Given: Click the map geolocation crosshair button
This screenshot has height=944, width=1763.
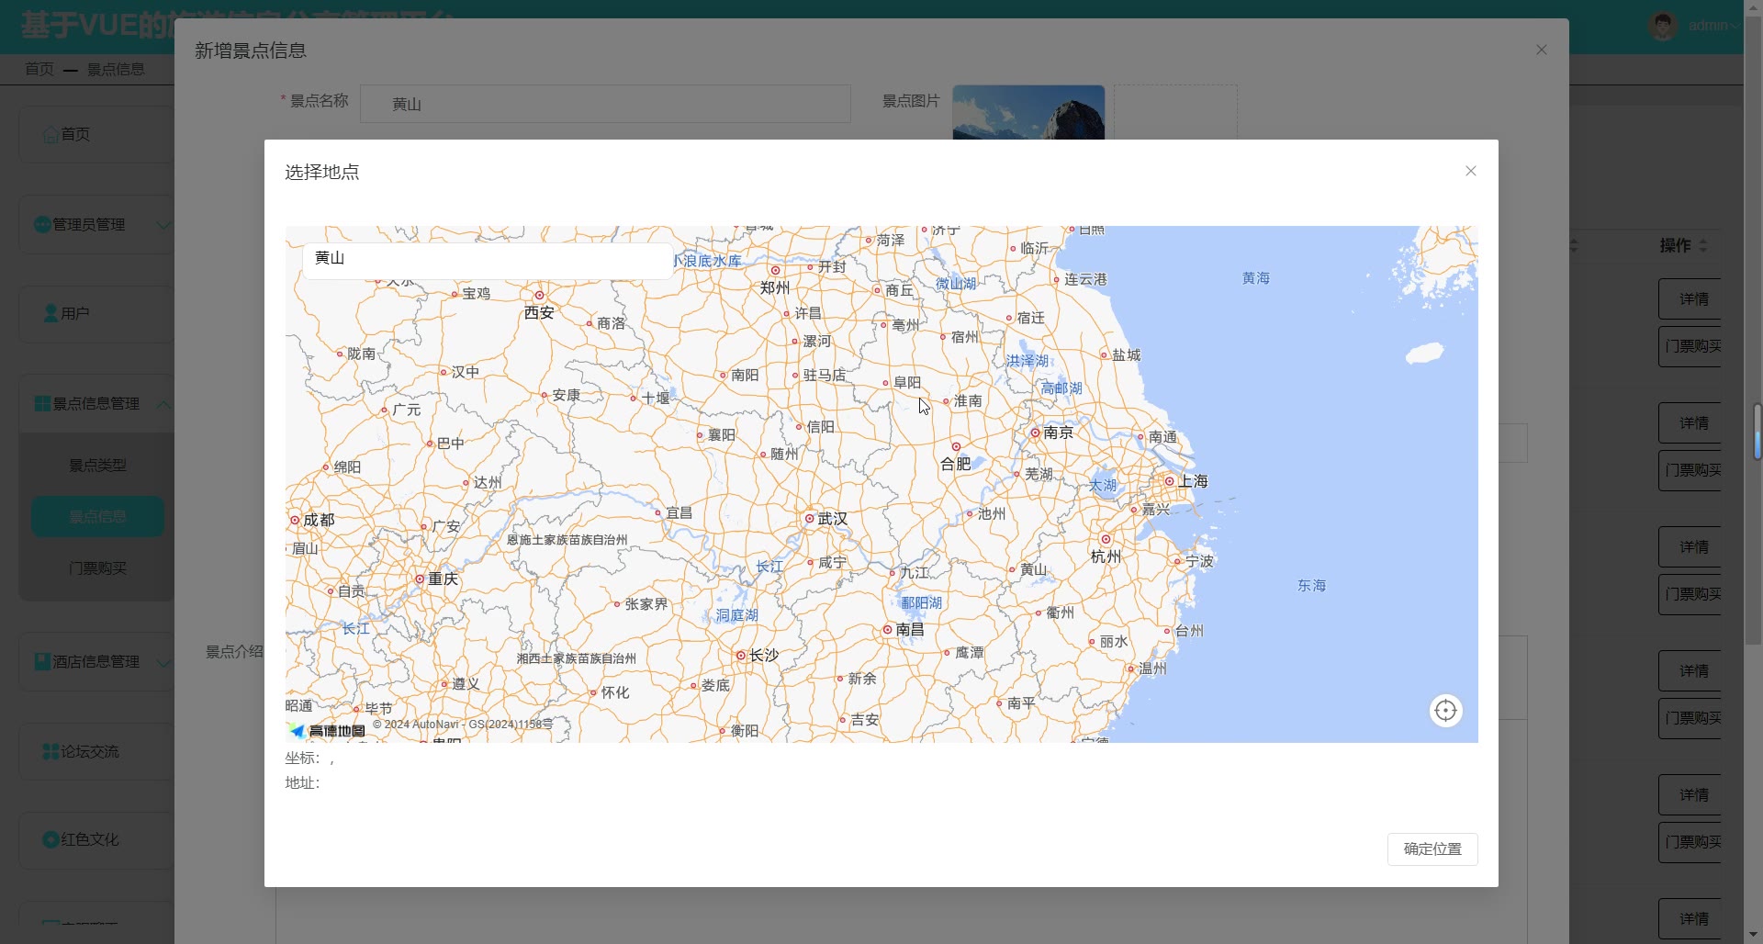Looking at the screenshot, I should click(1445, 711).
